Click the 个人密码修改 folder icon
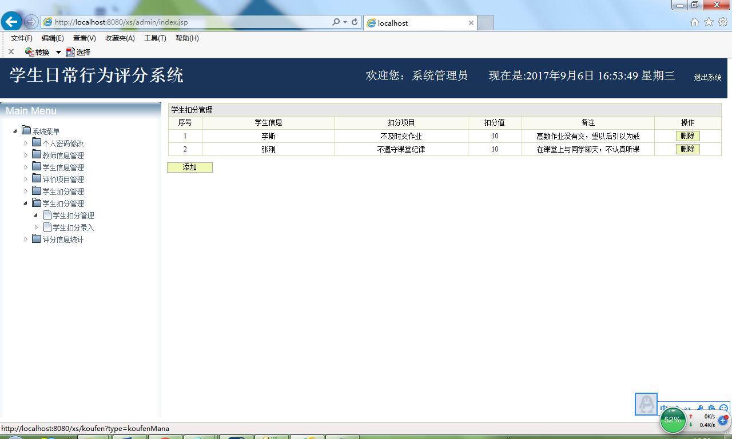Screen dimensions: 732x439 [x=37, y=142]
